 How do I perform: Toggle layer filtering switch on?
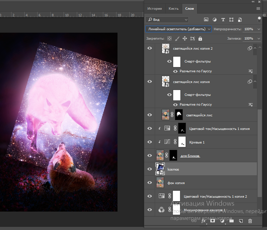coord(259,19)
